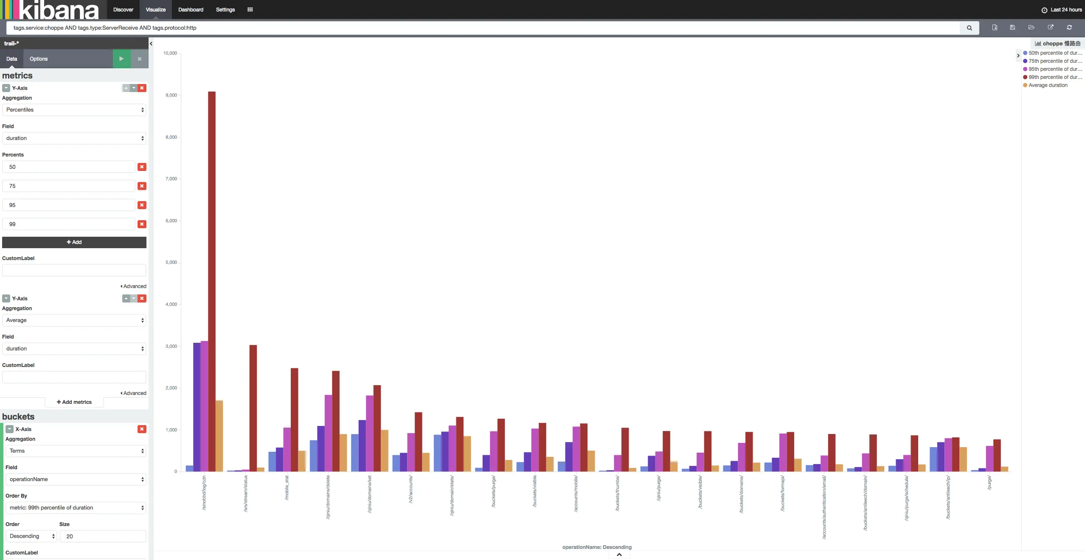Remove the 95 percent value
This screenshot has height=560, width=1085.
tap(142, 205)
